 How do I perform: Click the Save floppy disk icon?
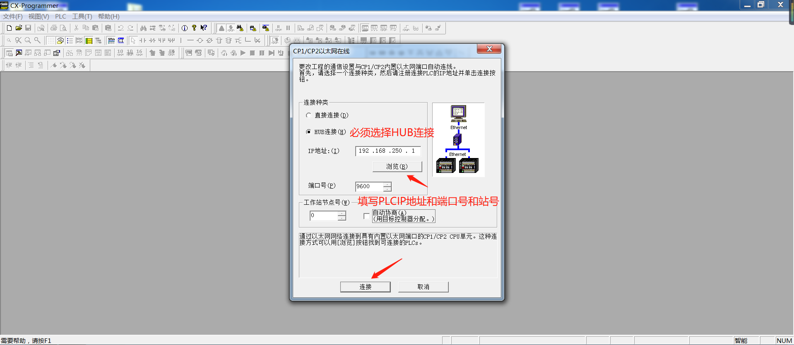click(28, 28)
